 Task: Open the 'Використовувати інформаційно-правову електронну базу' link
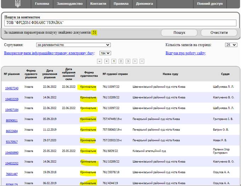[x=49, y=53]
